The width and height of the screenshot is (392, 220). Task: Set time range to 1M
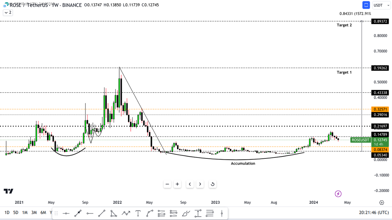tap(25, 213)
